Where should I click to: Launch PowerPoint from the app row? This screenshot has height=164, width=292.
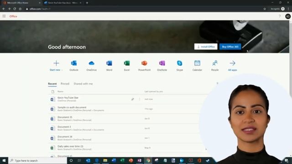144,66
